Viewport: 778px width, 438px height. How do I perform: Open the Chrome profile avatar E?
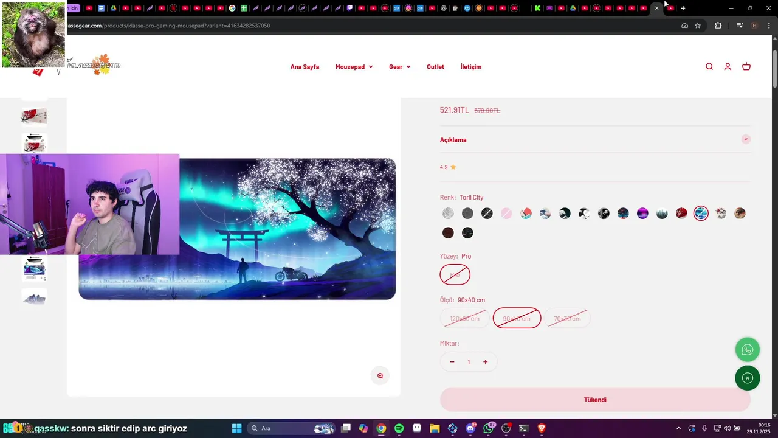click(754, 26)
